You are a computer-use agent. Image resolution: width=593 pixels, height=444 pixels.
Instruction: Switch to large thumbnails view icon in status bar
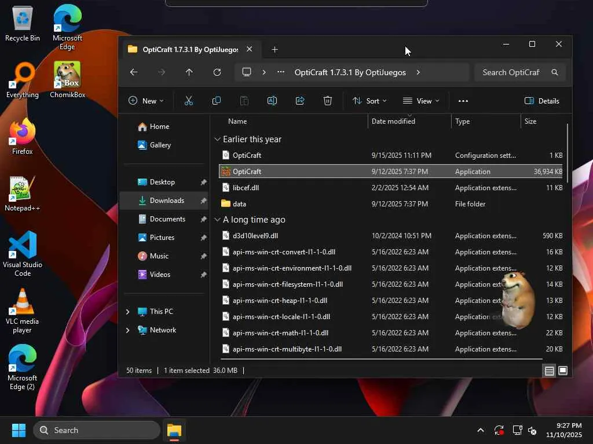coord(563,371)
